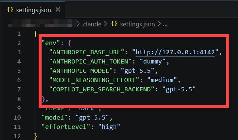Click the opening brace on line 1
238x140 pixels.
tap(36, 34)
